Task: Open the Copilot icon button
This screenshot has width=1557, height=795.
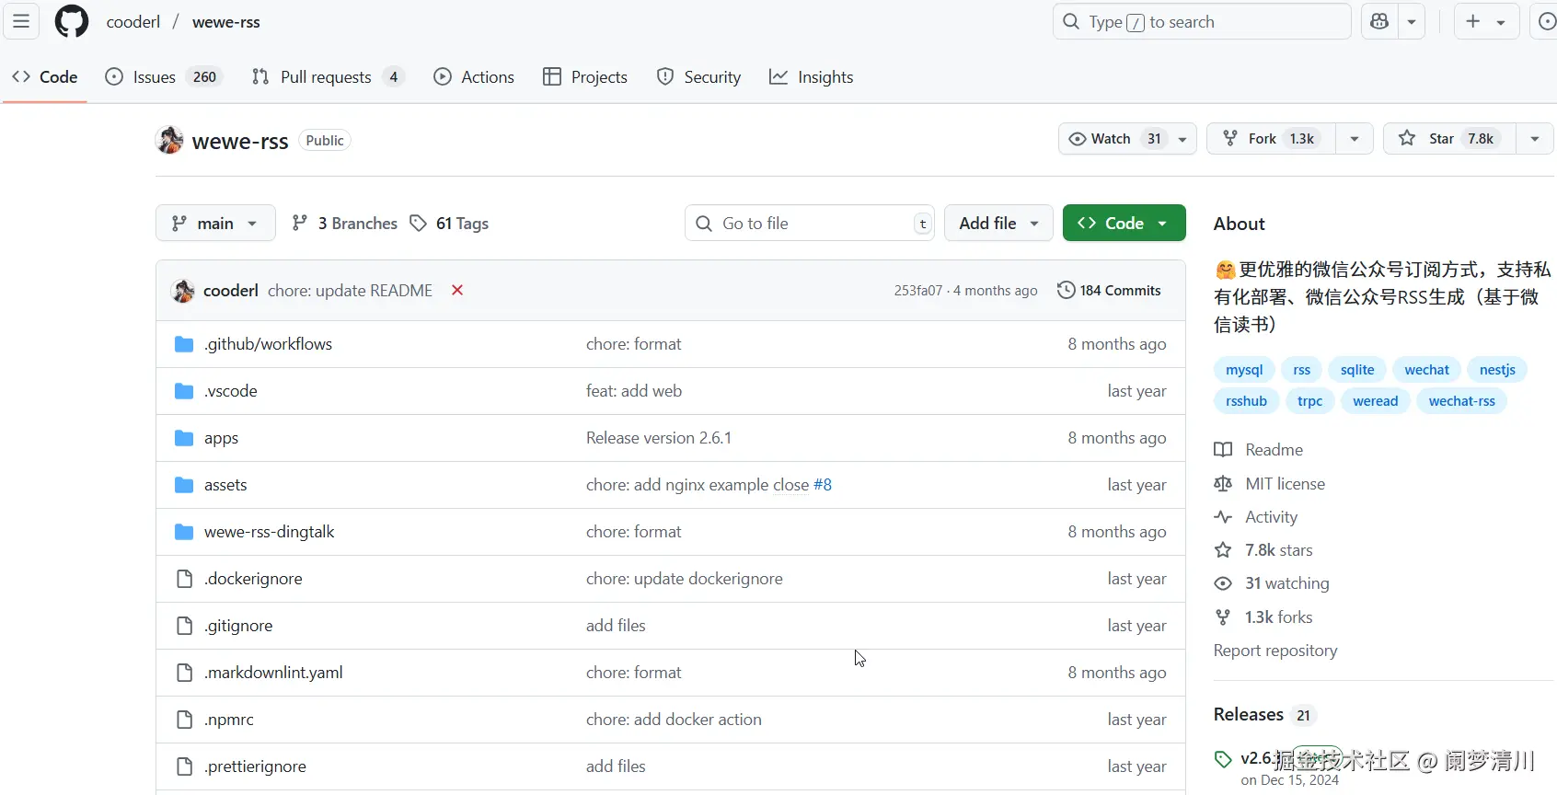Action: (1379, 21)
